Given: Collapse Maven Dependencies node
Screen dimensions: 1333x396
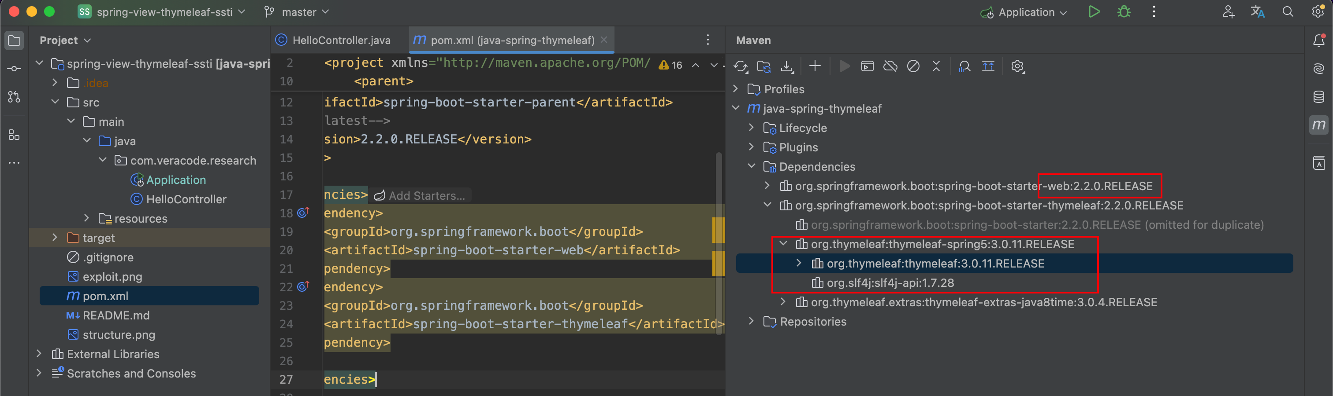Looking at the screenshot, I should coord(752,166).
